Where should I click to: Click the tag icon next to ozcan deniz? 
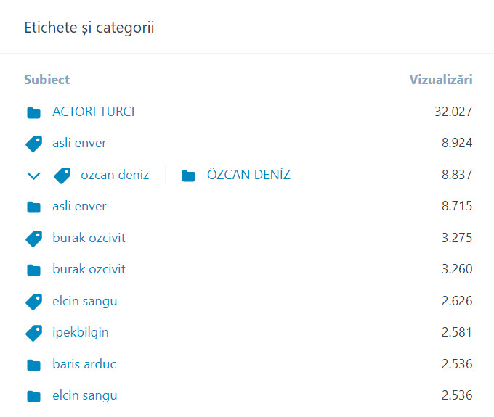[62, 175]
